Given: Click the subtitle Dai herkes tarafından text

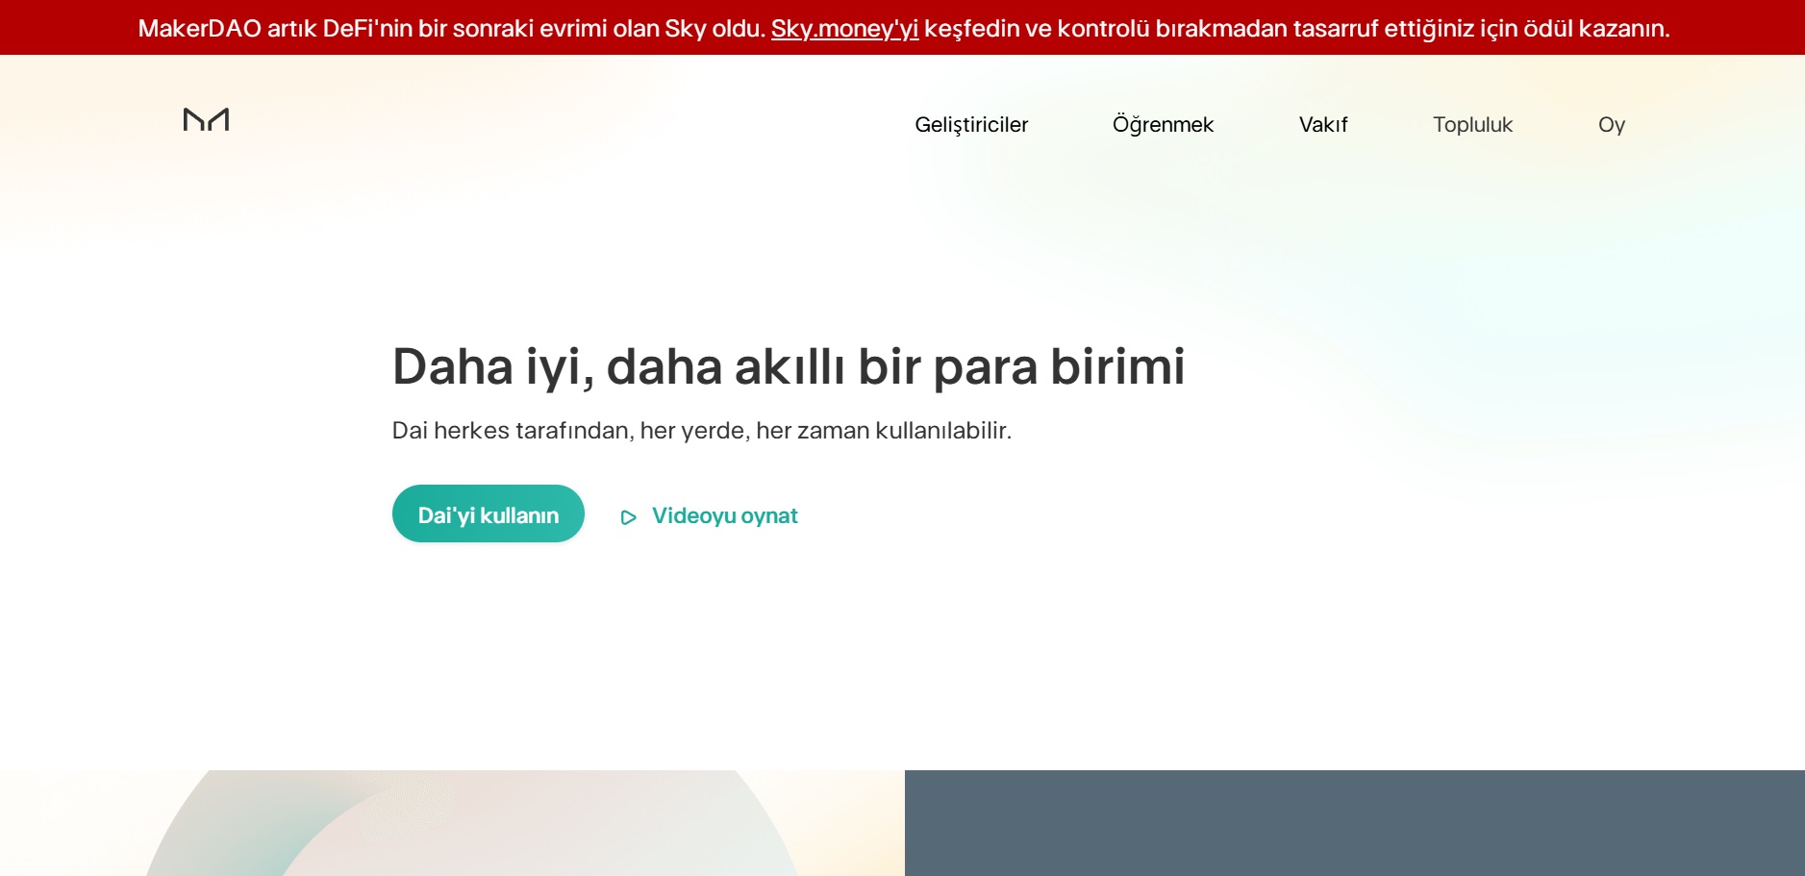Looking at the screenshot, I should 702,430.
